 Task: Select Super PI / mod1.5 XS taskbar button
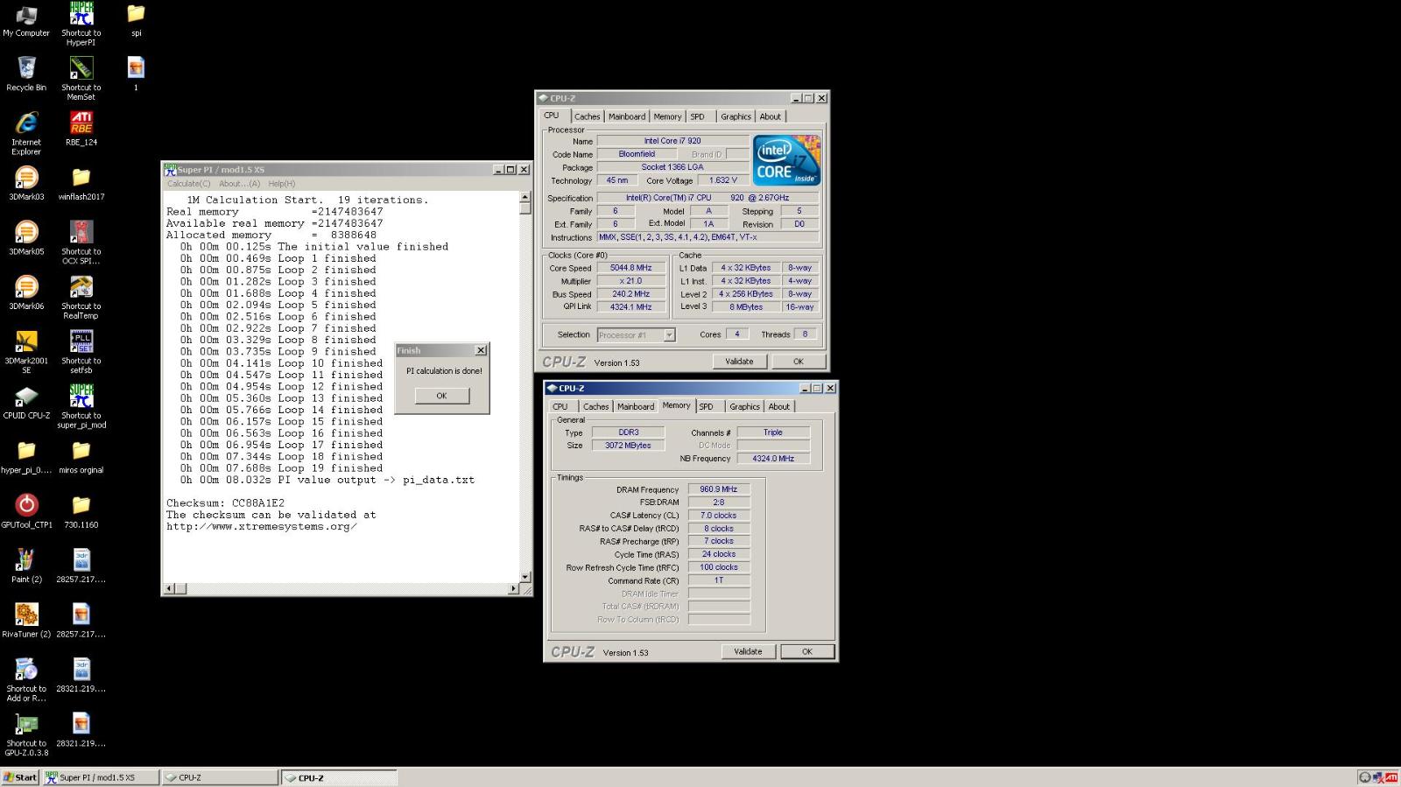coord(101,777)
